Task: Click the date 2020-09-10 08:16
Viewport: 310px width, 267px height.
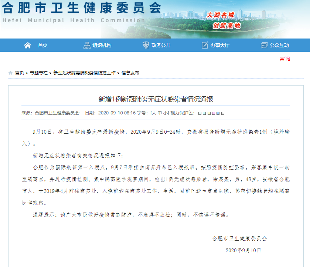Action: [117, 113]
